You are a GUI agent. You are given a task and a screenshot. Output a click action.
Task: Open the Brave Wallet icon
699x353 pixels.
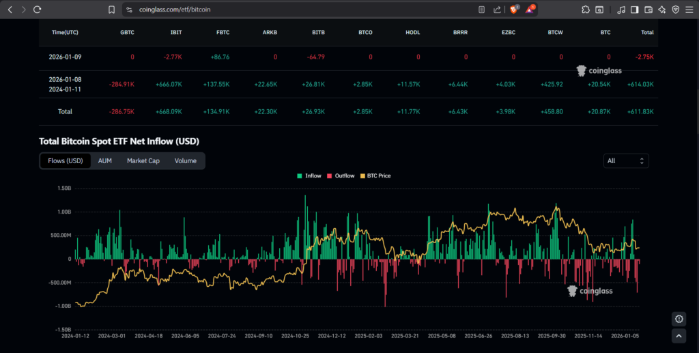[x=648, y=10]
